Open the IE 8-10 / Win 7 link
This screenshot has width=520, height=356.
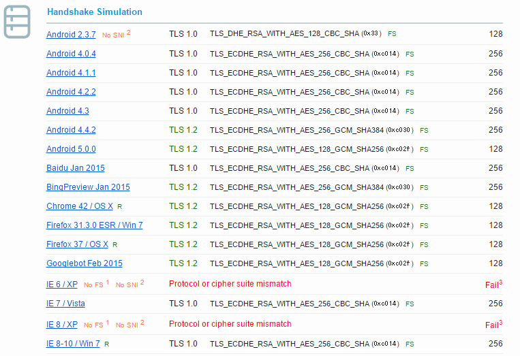tap(73, 344)
